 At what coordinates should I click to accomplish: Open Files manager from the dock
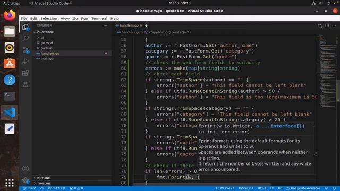point(10,31)
